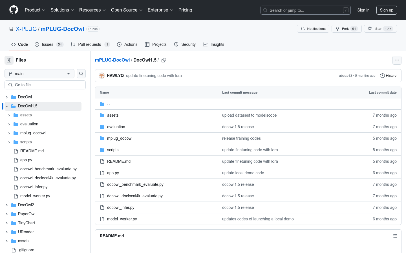Viewport: 406px width, 253px height.
Task: Click the docowl_infer.py file icon in sidebar
Action: (16, 187)
